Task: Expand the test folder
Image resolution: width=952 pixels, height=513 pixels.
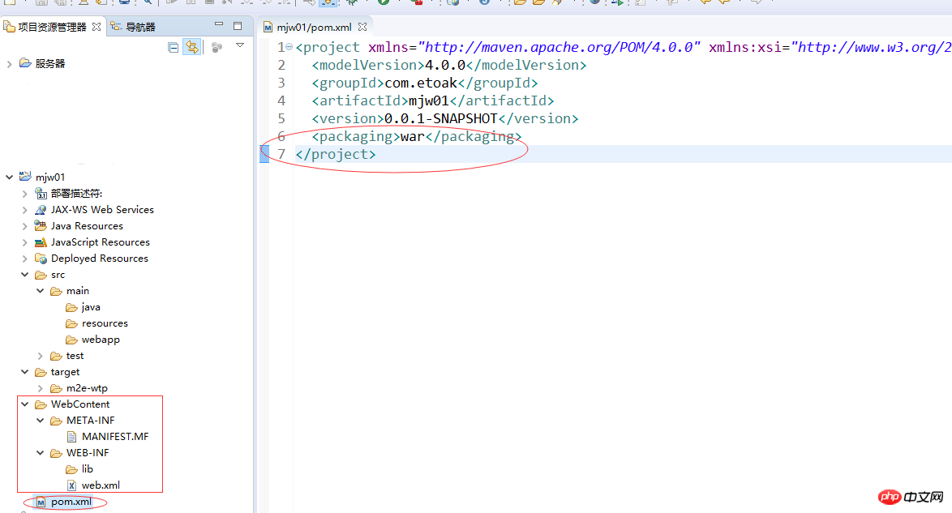Action: point(40,356)
